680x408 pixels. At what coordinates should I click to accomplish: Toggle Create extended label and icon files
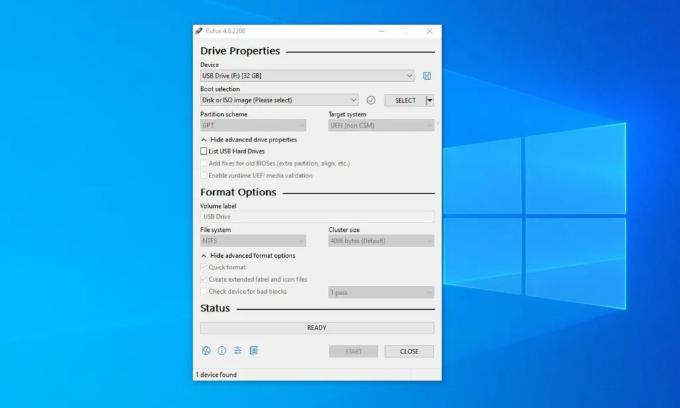point(203,279)
